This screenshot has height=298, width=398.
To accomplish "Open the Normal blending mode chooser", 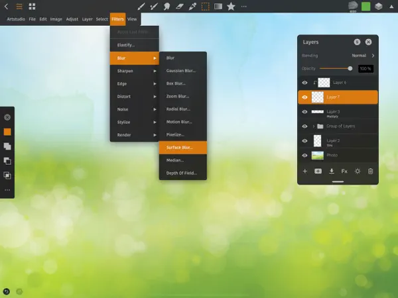I will 363,56.
